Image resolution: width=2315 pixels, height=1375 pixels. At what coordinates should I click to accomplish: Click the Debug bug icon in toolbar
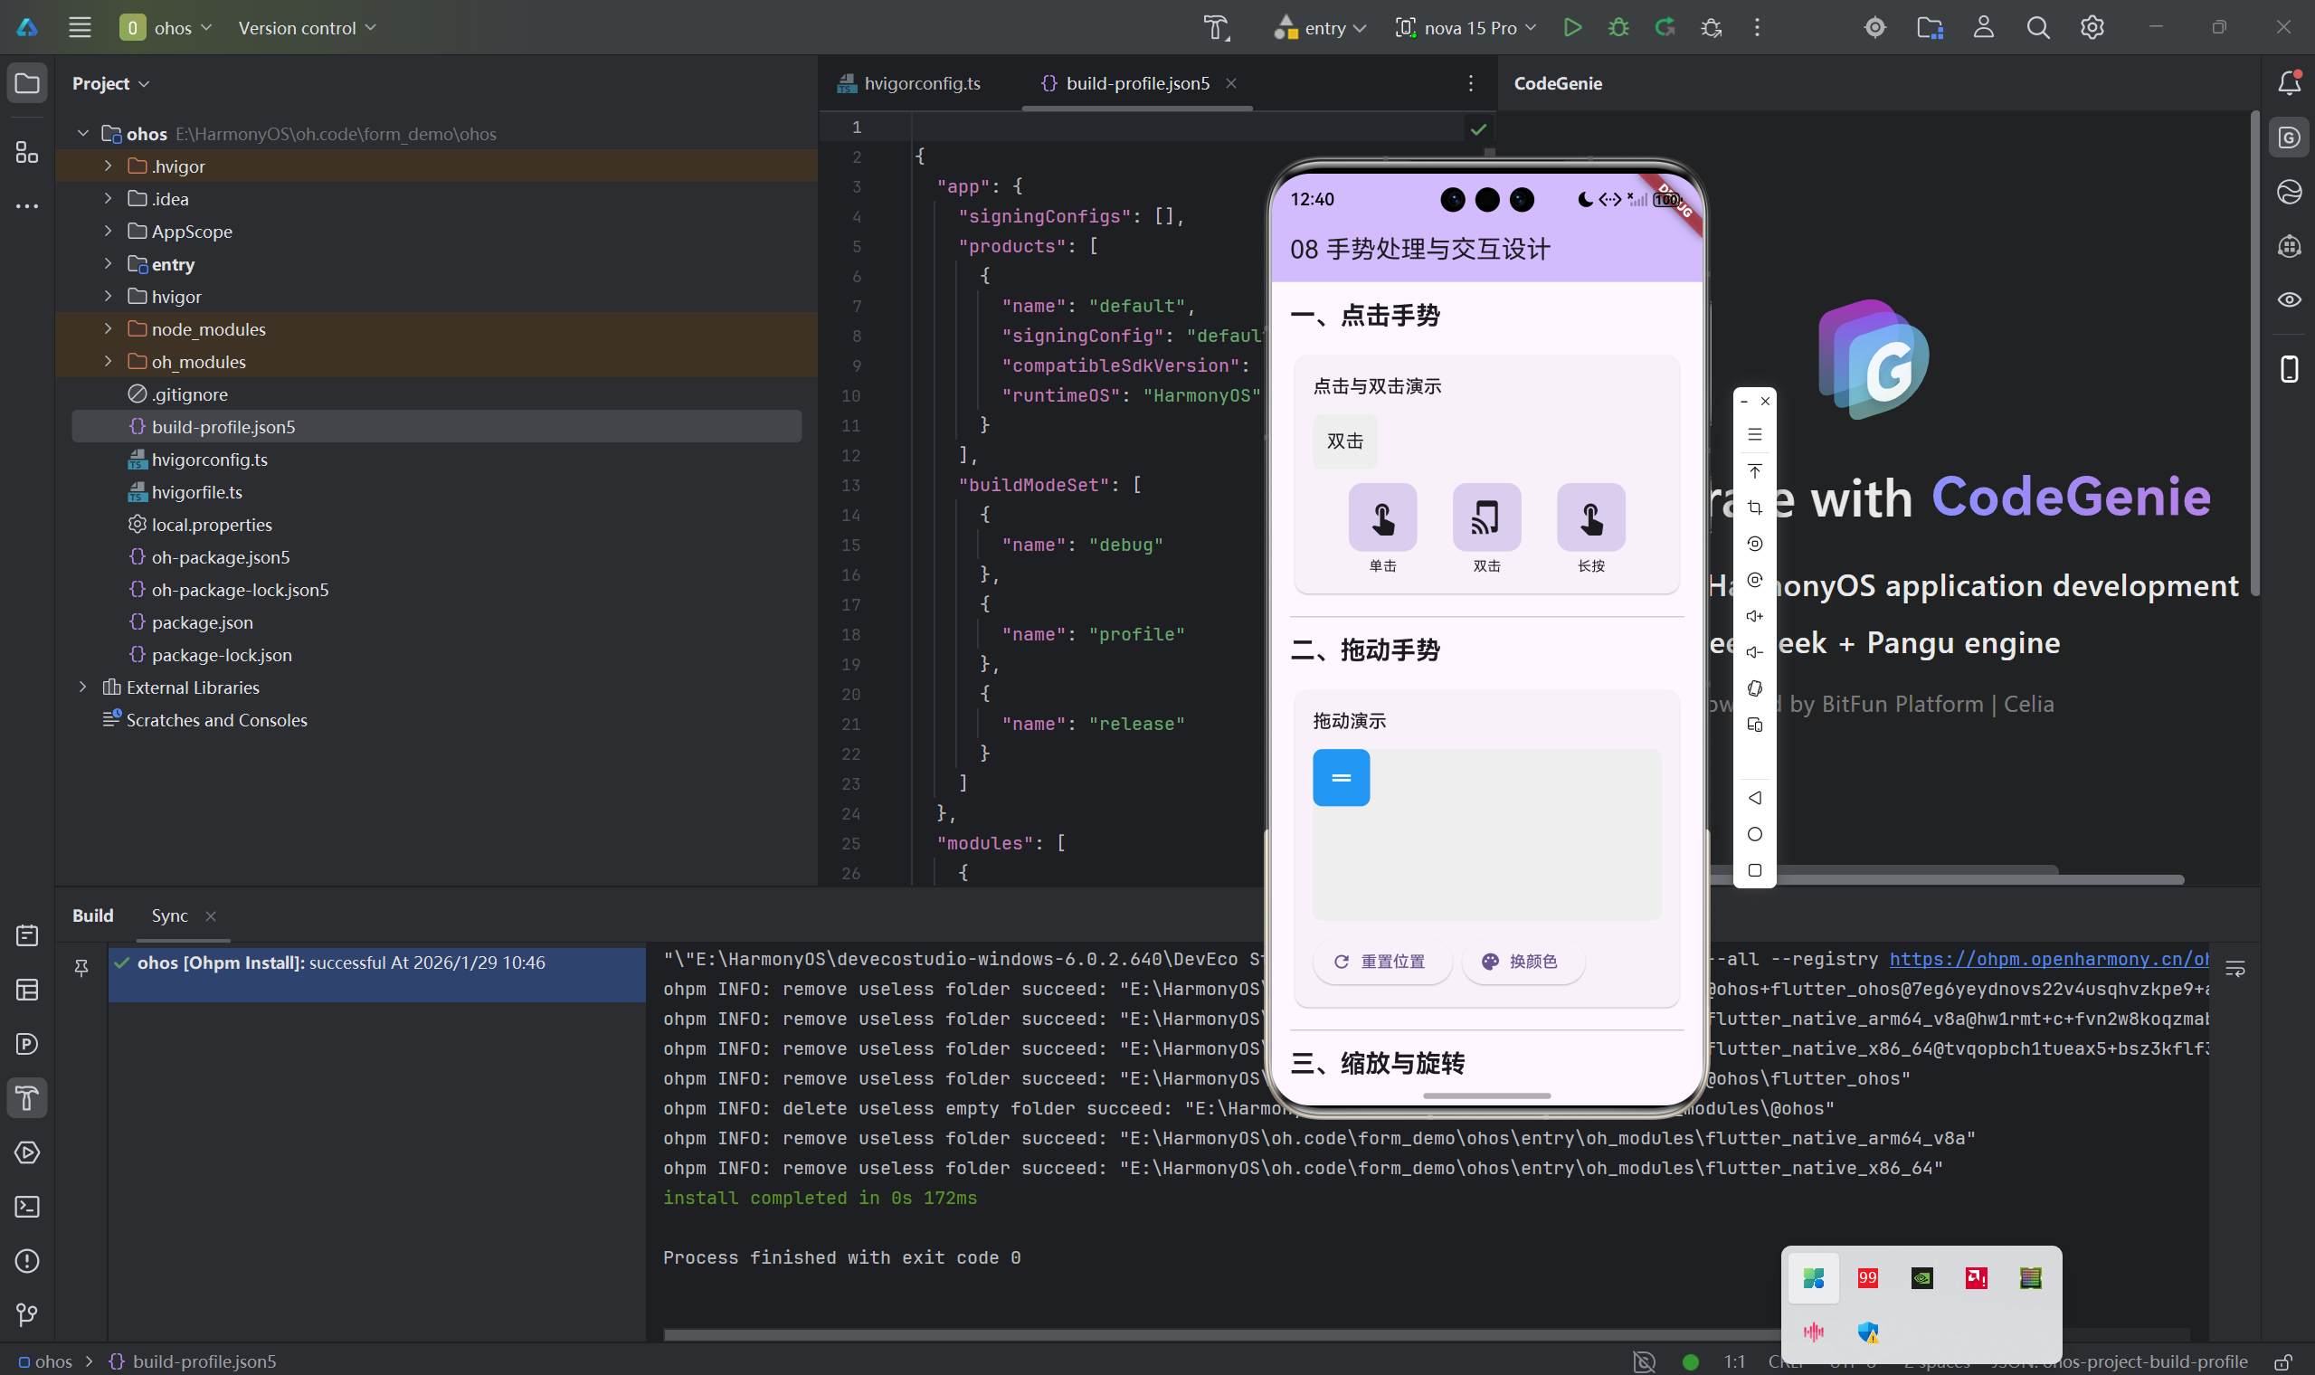[1618, 28]
